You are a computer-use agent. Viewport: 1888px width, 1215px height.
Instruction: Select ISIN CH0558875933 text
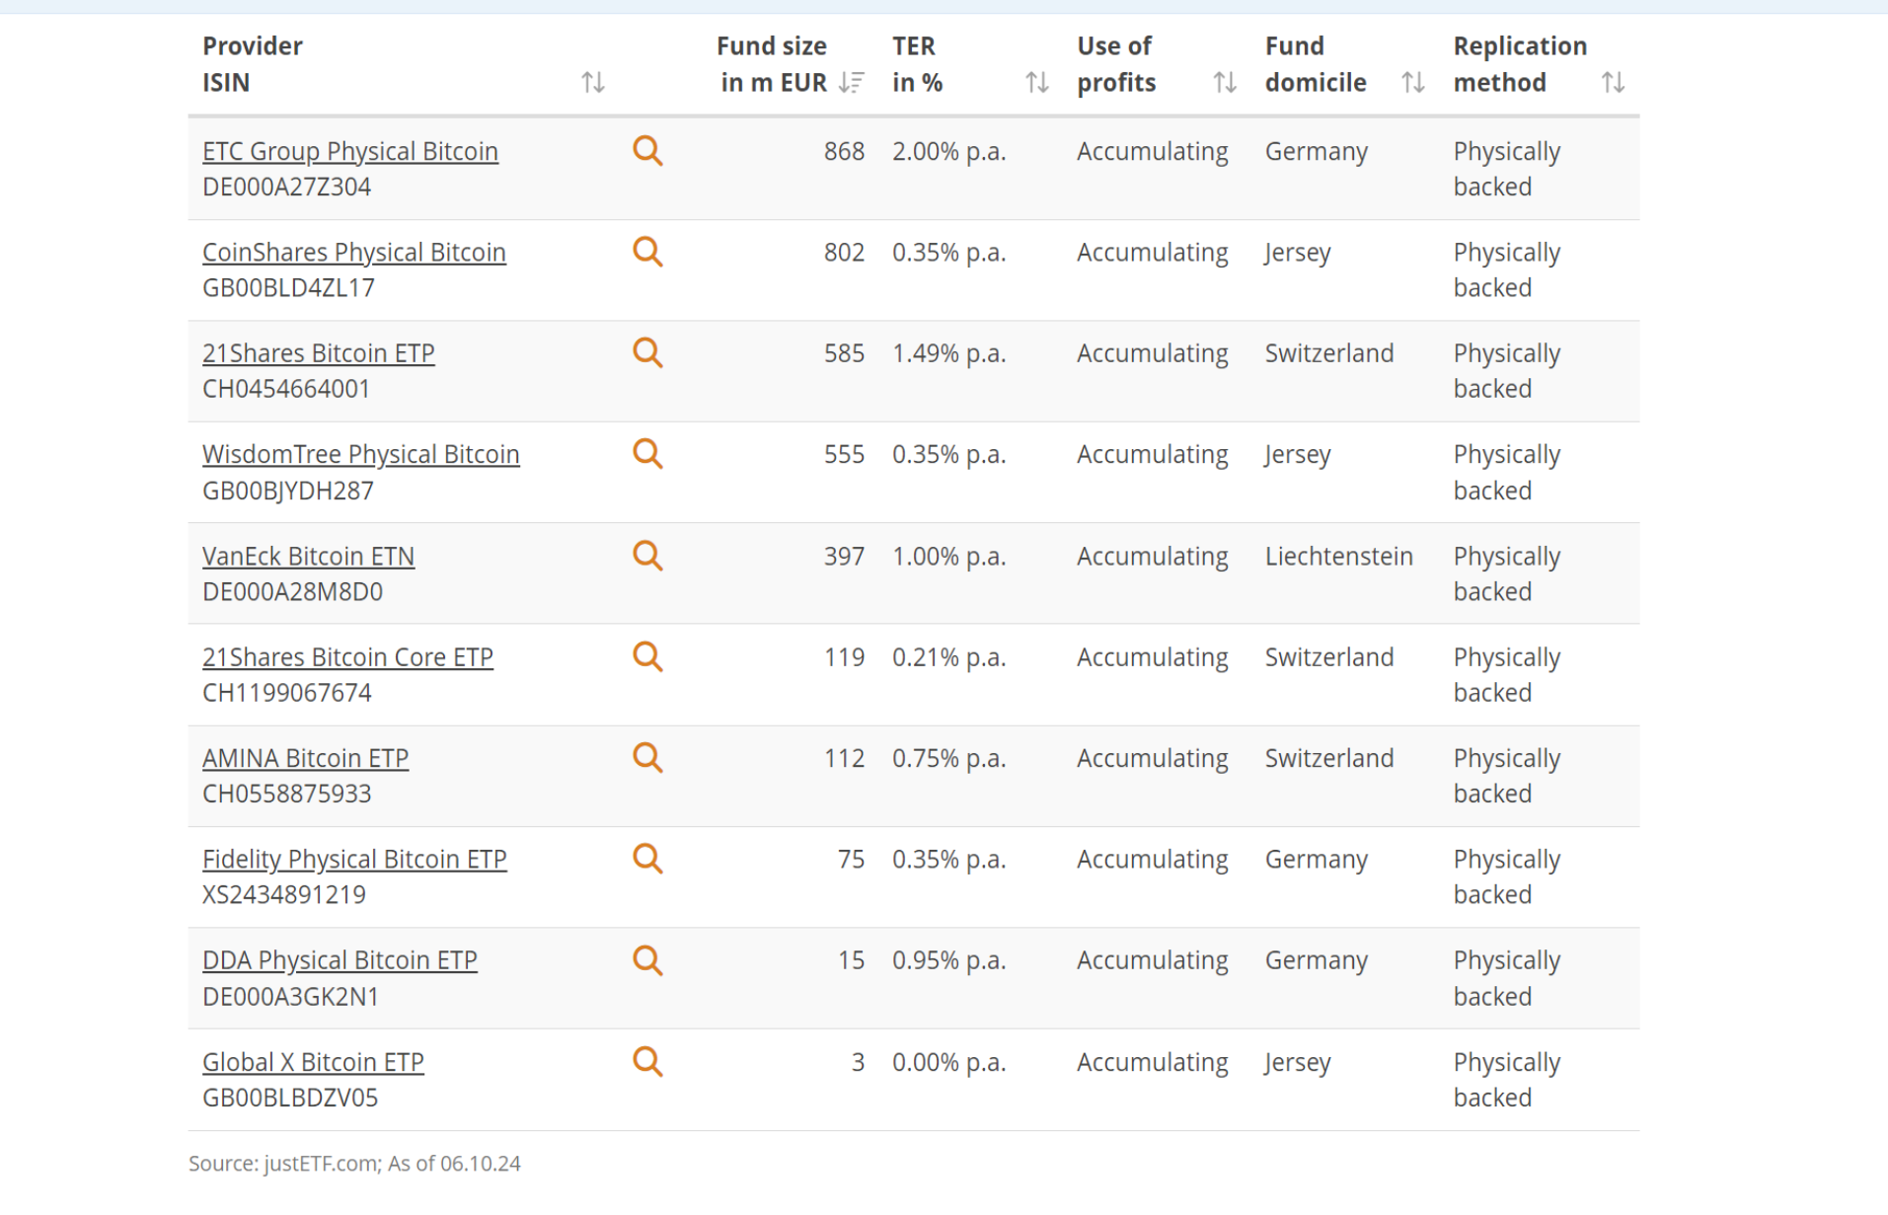287,793
